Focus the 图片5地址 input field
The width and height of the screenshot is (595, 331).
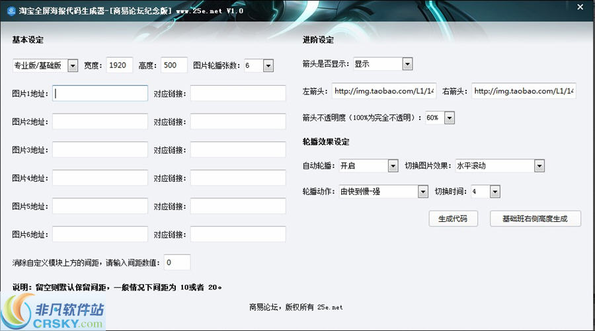tap(100, 206)
